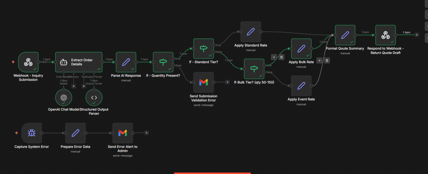Select the Capture System Error trigger node

point(32,133)
